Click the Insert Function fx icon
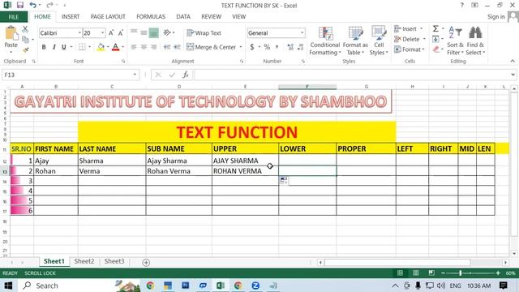Image resolution: width=519 pixels, height=292 pixels. [186, 75]
